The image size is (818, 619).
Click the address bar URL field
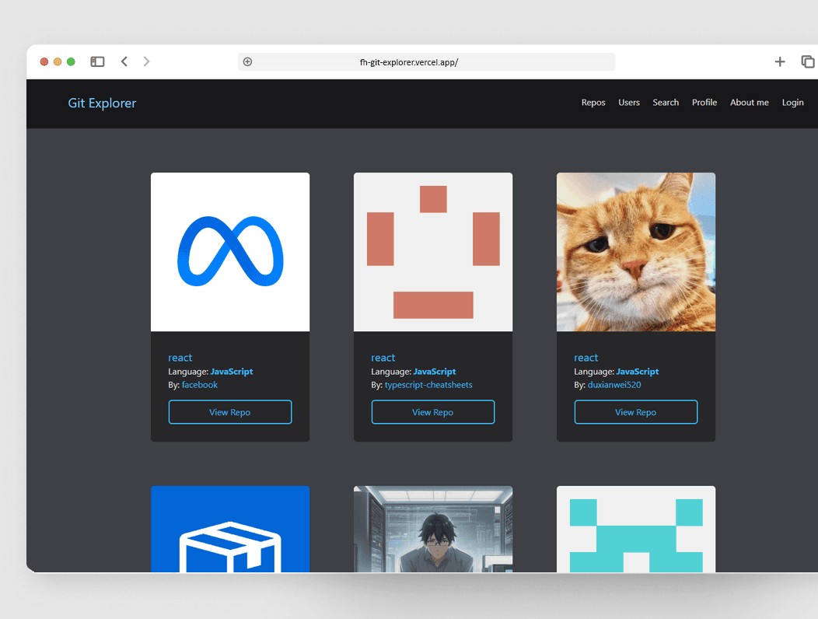coord(426,61)
